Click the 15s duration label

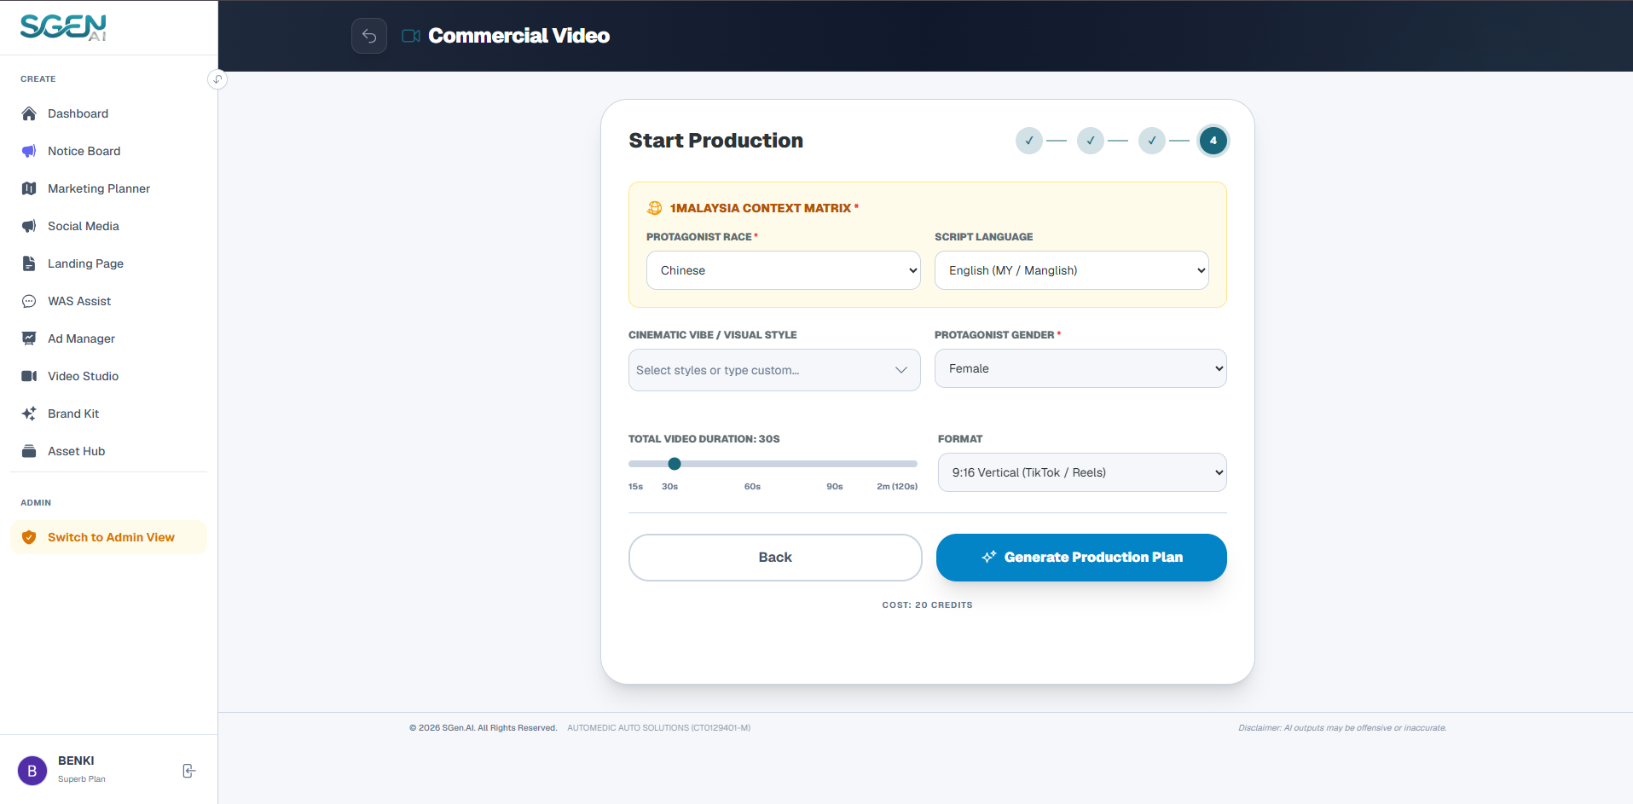click(x=635, y=487)
